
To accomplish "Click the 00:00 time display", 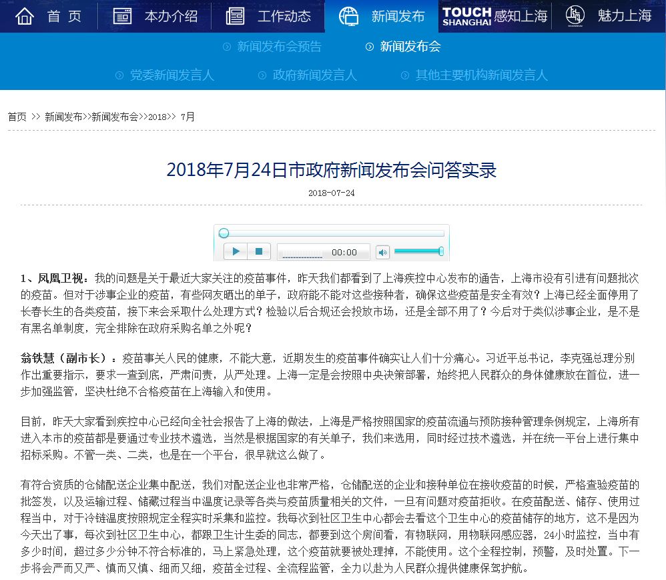I will [344, 253].
